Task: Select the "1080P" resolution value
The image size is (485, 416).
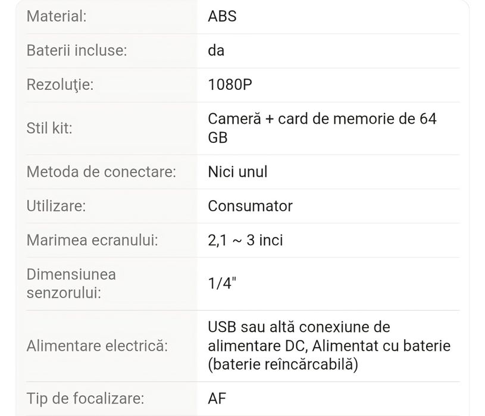Action: pos(230,85)
